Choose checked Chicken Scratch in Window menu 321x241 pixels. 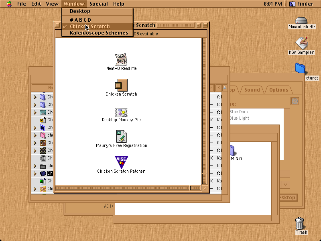[x=98, y=27]
